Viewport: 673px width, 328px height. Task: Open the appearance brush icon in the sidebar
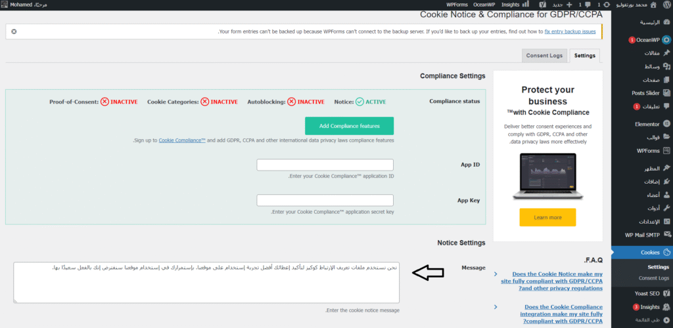[666, 169]
